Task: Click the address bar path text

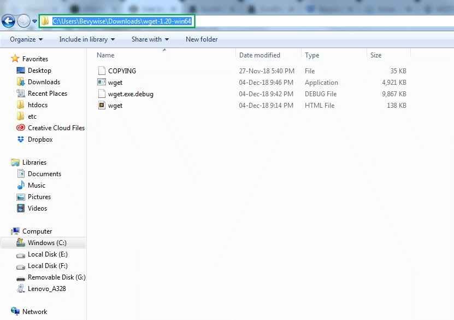Action: (122, 21)
